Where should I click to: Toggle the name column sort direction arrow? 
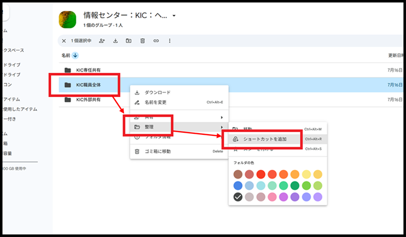75,55
